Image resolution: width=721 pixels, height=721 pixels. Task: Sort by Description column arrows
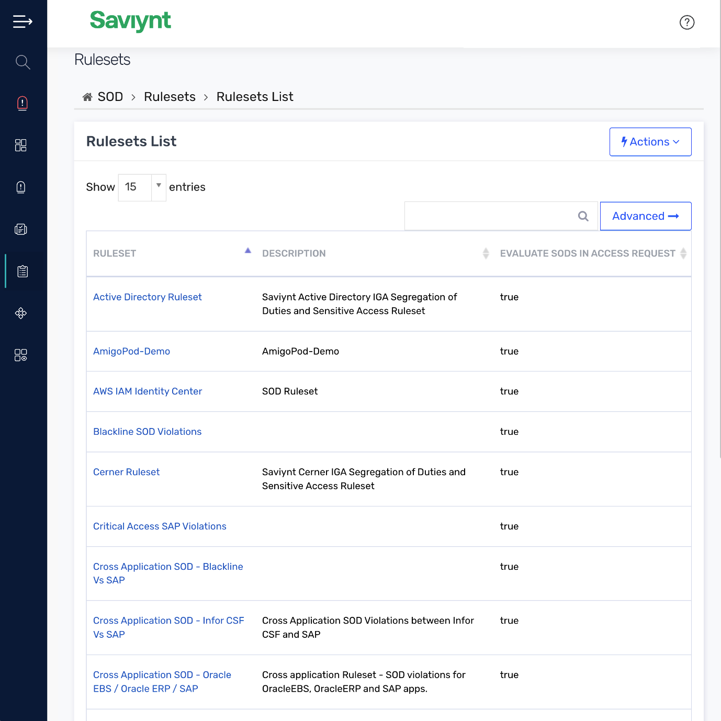click(x=486, y=253)
